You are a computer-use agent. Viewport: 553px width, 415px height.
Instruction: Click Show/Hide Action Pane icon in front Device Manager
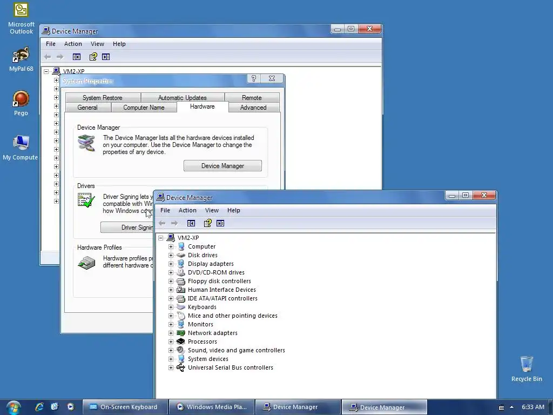click(x=220, y=223)
